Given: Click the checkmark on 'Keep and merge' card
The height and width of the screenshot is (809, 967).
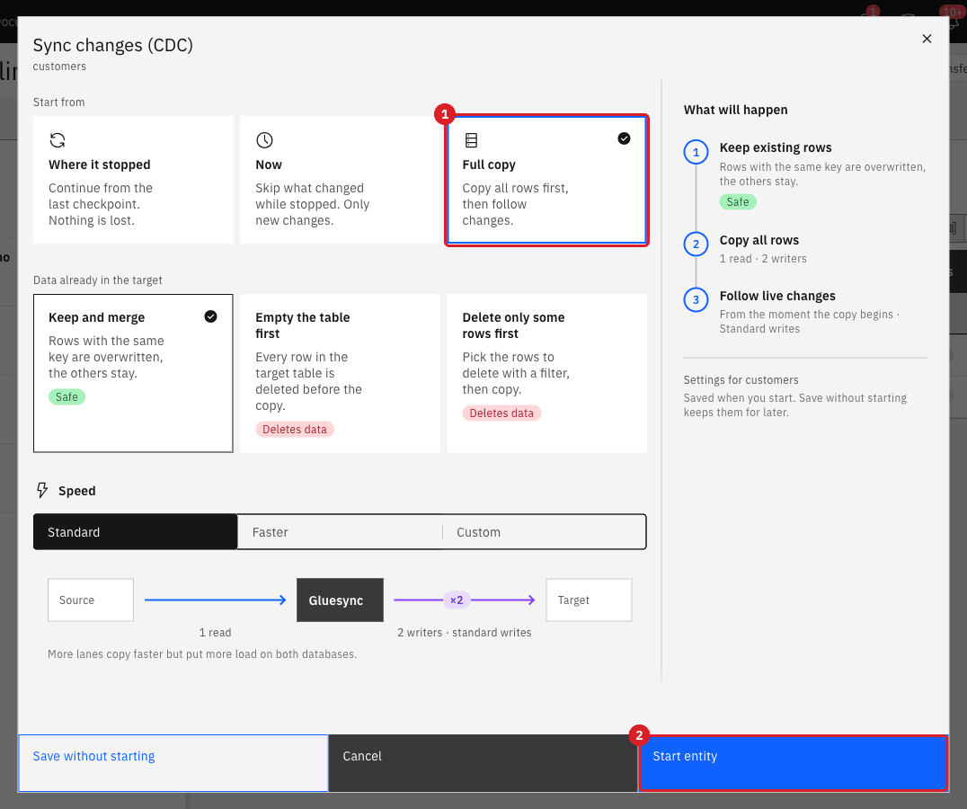Looking at the screenshot, I should coord(211,316).
